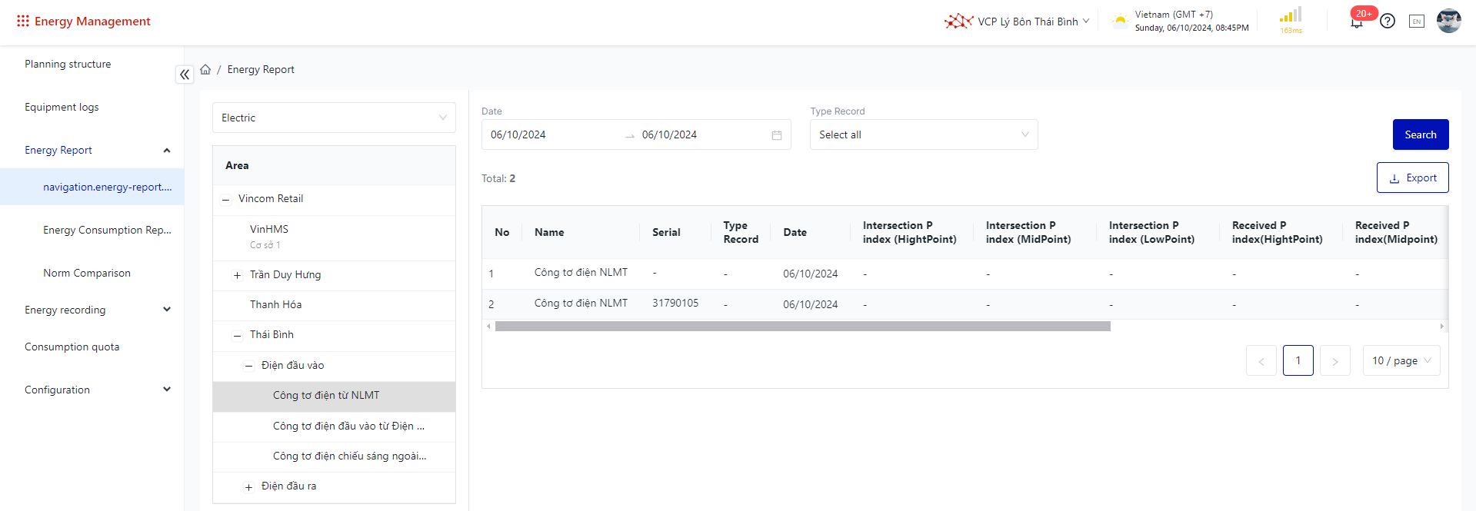The width and height of the screenshot is (1476, 511).
Task: Open the 10 / page size dropdown
Action: [x=1401, y=360]
